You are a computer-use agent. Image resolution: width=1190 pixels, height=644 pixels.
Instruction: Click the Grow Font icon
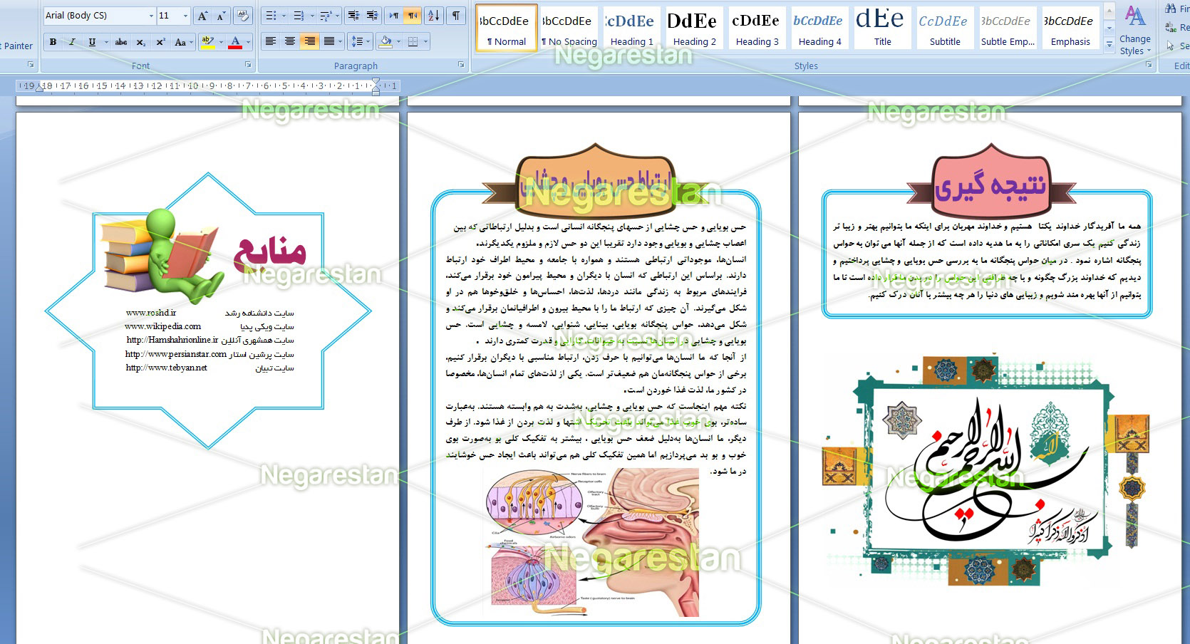click(x=203, y=16)
